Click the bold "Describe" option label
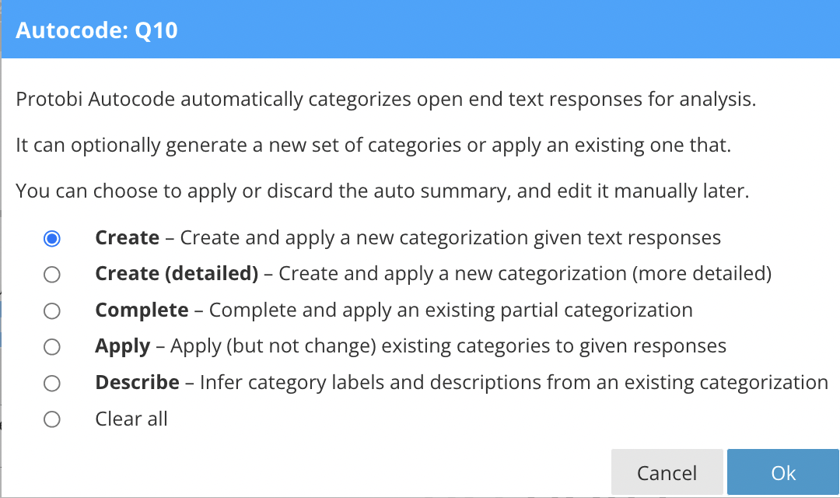The image size is (840, 498). point(138,384)
